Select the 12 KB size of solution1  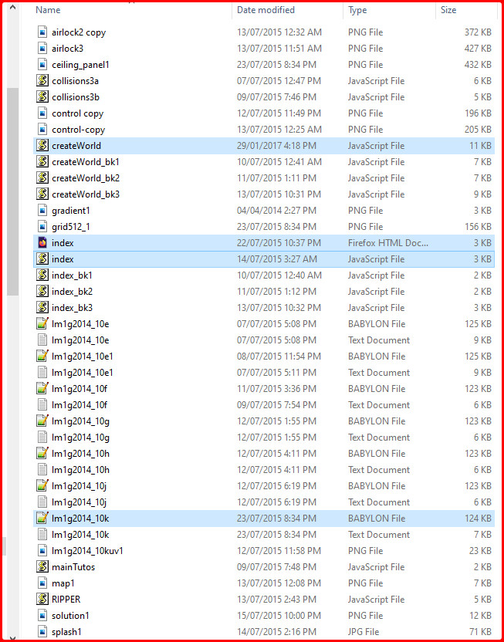[480, 616]
